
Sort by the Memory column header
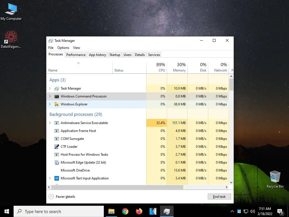click(177, 68)
